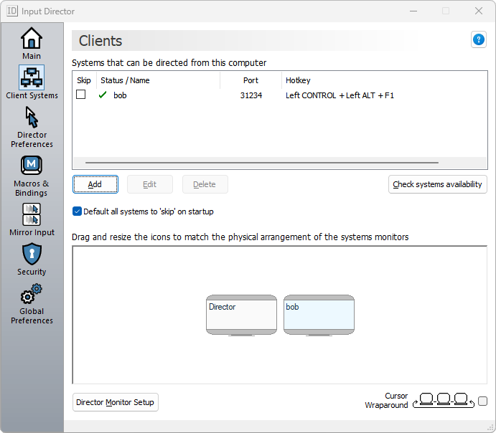Click the client list horizontal scrollbar

262,163
